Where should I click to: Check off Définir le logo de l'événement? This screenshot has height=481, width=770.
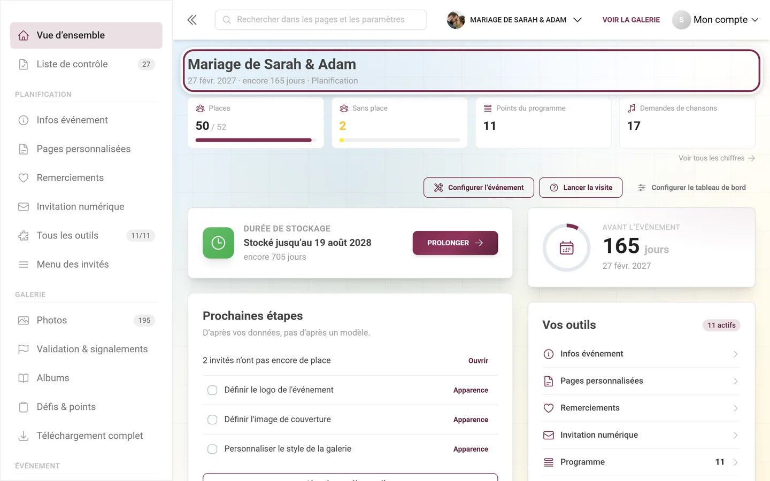tap(212, 390)
